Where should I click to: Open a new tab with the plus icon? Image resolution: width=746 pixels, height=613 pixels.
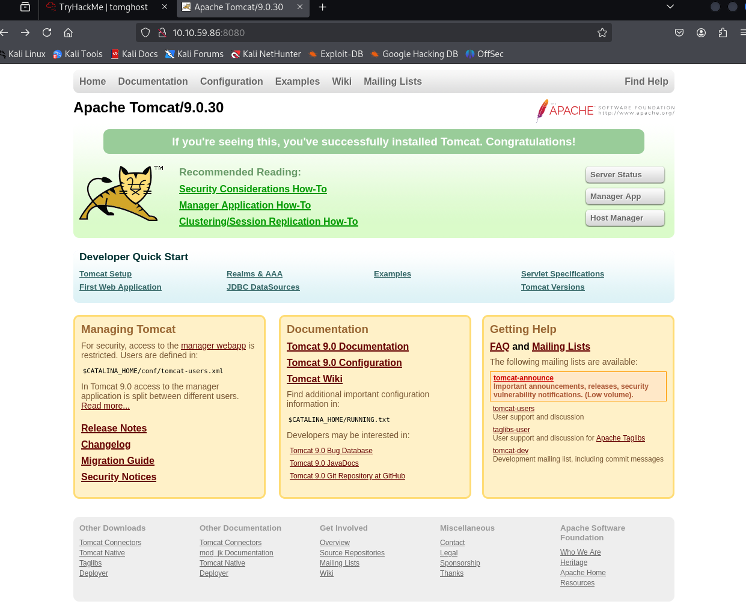(x=323, y=7)
